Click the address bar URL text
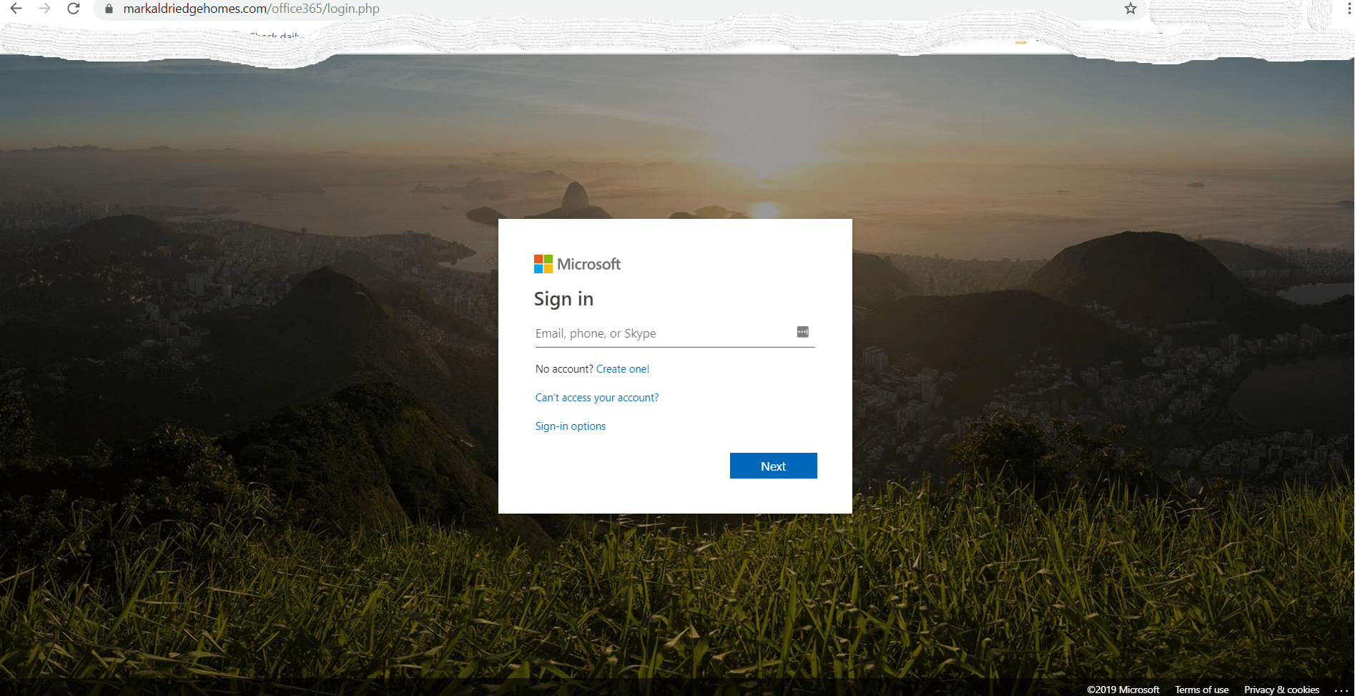 (252, 9)
